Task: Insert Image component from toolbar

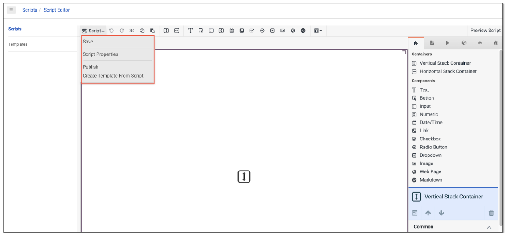Action: tap(283, 31)
